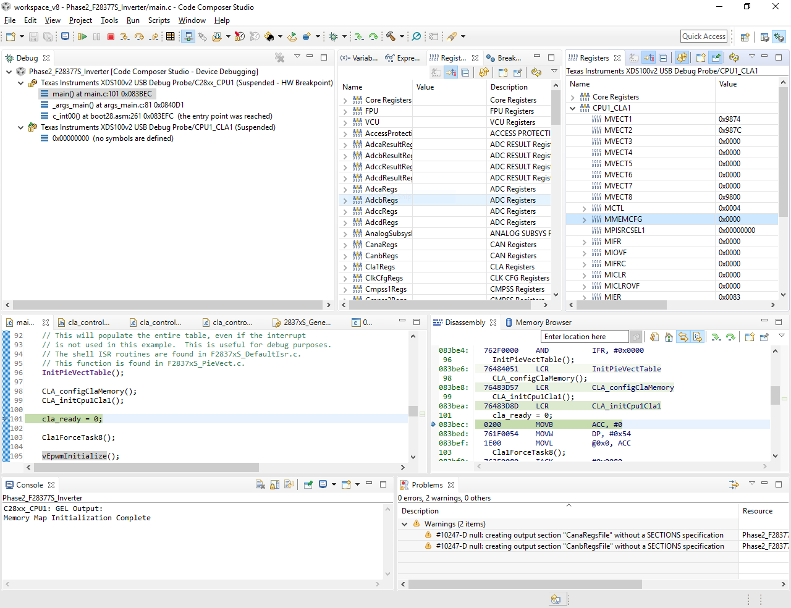Click the Quick Access field
791x608 pixels.
704,36
